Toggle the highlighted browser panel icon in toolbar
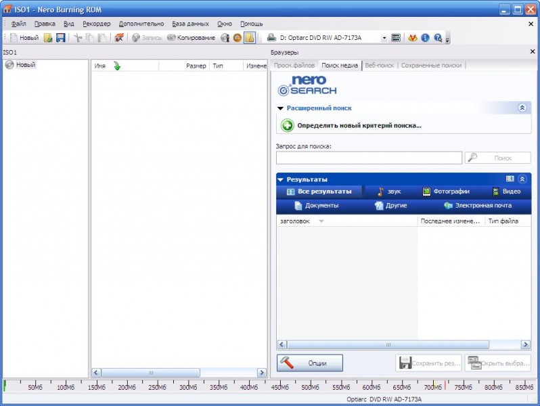 coord(249,38)
